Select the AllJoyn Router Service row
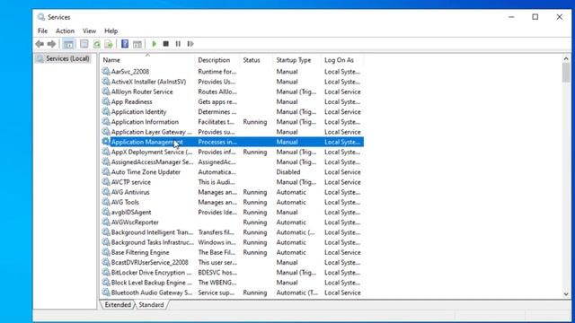 pos(232,92)
